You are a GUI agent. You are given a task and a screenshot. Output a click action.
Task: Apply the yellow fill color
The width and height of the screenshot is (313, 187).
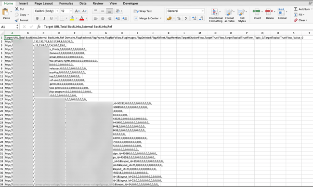click(72, 18)
